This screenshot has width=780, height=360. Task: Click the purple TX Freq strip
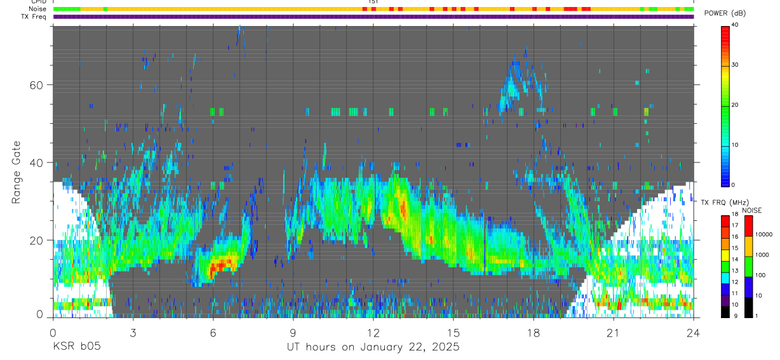tap(373, 17)
